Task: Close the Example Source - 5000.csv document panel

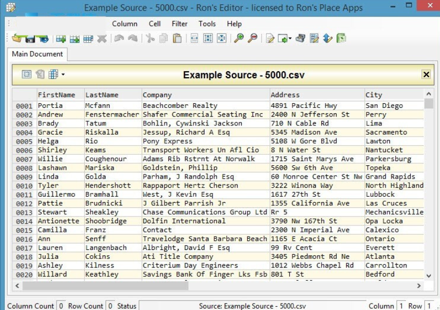Action: pyautogui.click(x=426, y=74)
